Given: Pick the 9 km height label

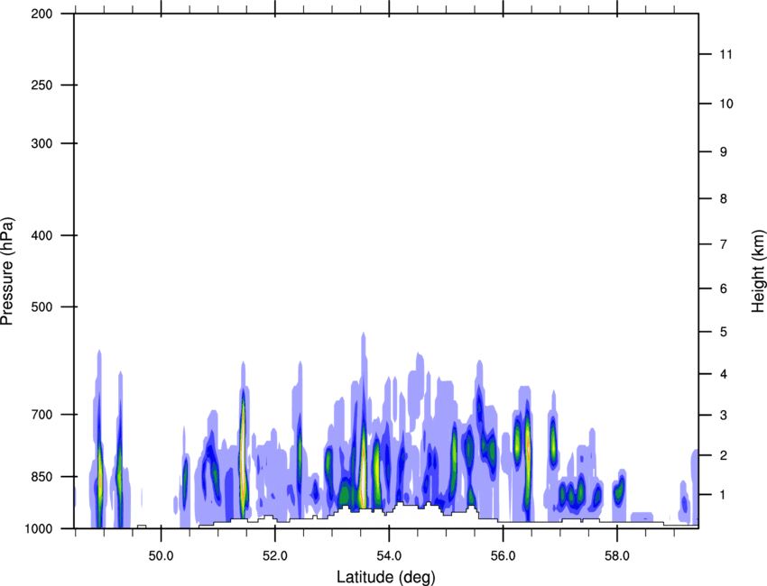Looking at the screenshot, I should pos(724,152).
